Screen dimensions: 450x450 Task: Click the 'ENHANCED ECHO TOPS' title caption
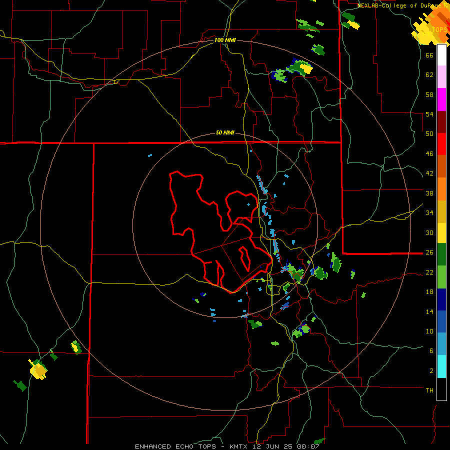(176, 446)
